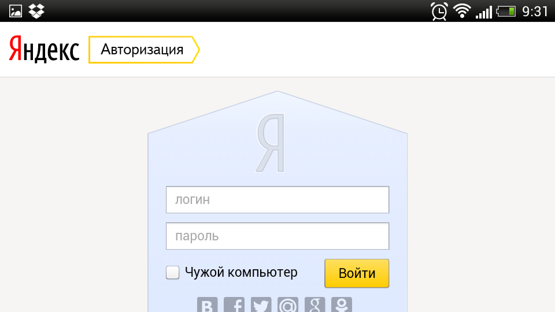Click the red Яндекс logo
Image resolution: width=555 pixels, height=312 pixels.
tap(44, 50)
